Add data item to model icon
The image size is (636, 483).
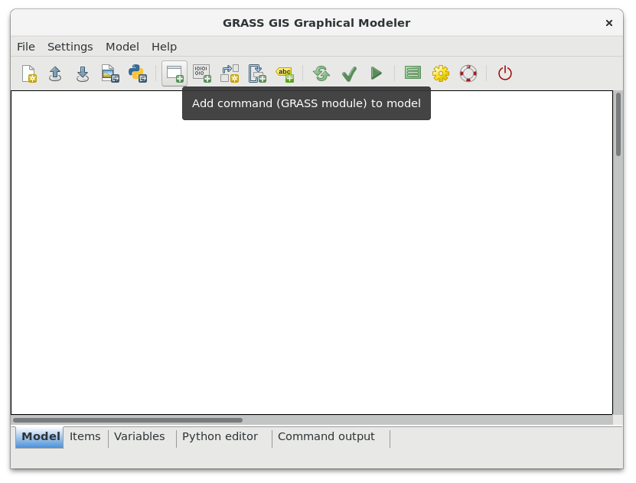tap(202, 73)
